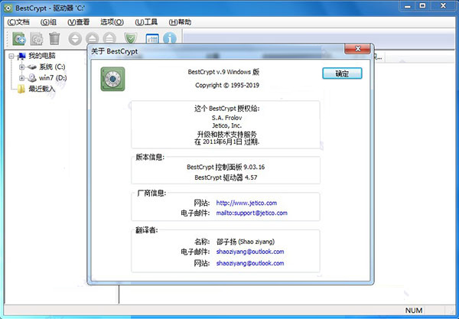Maximize the BestCrypt main window
The image size is (459, 319).
click(x=422, y=6)
